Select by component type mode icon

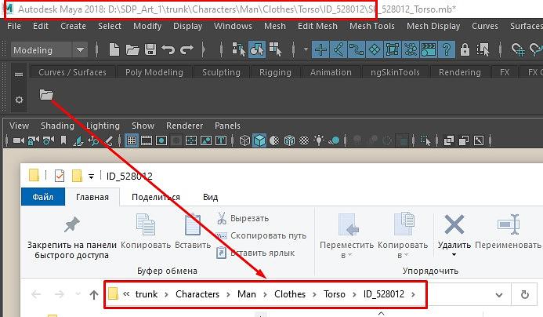pyautogui.click(x=275, y=49)
